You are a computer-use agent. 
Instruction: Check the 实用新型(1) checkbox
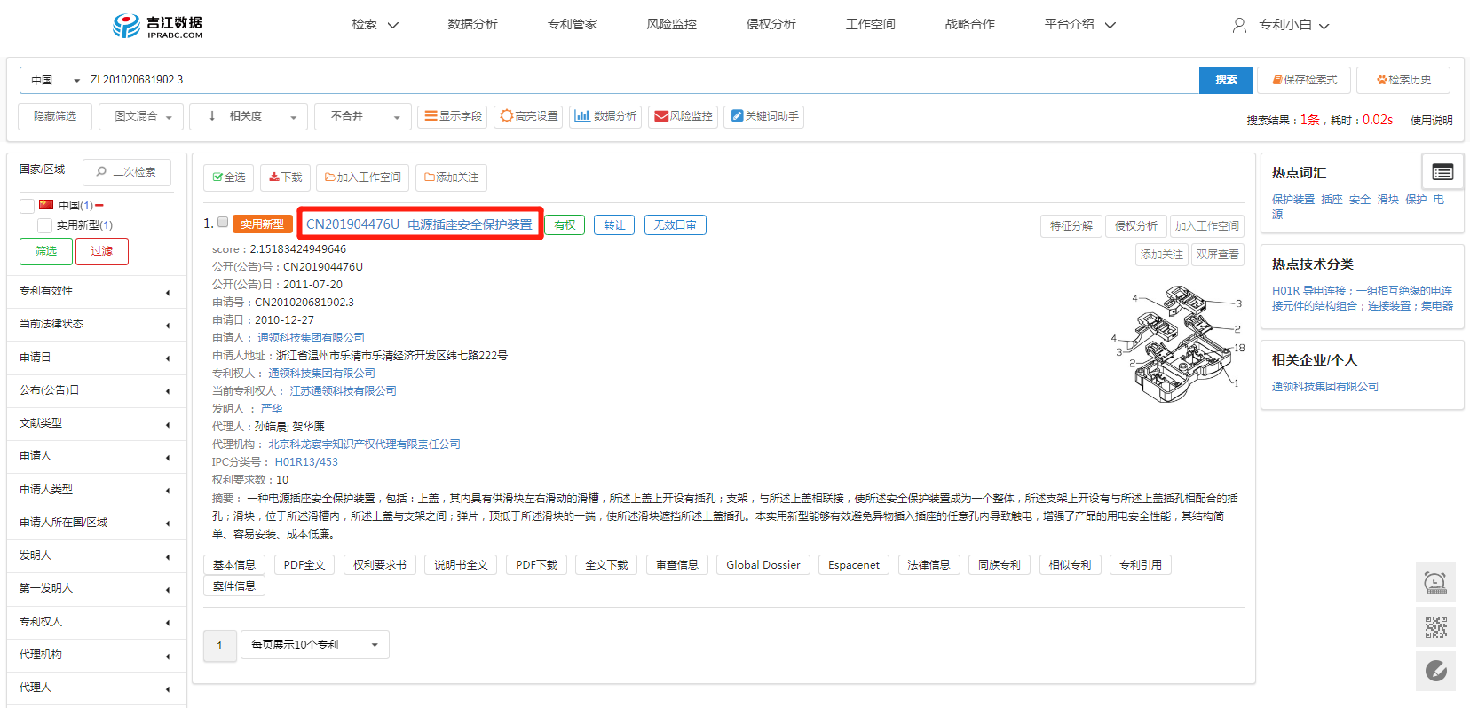point(44,225)
